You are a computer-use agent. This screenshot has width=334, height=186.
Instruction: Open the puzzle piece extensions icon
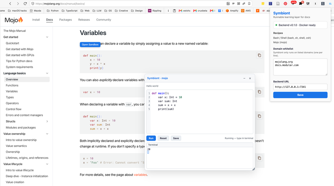pyautogui.click(x=300, y=4)
